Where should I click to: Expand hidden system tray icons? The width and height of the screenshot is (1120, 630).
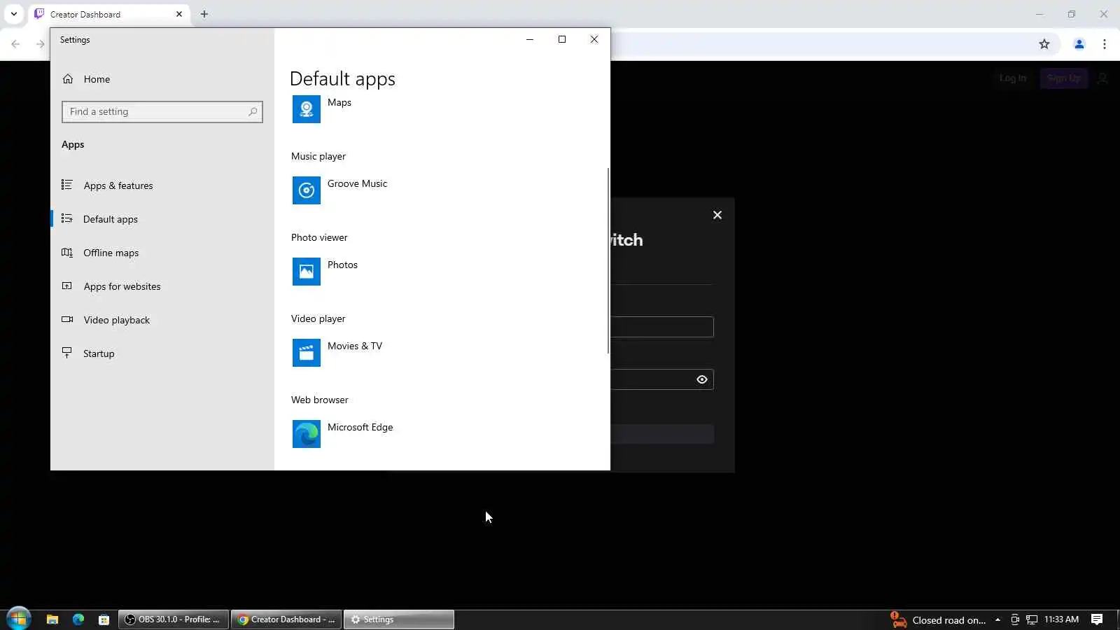click(x=997, y=619)
